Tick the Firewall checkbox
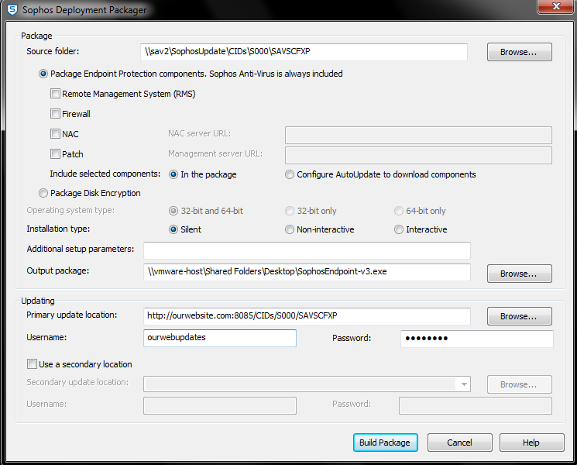Image resolution: width=577 pixels, height=465 pixels. coord(55,113)
